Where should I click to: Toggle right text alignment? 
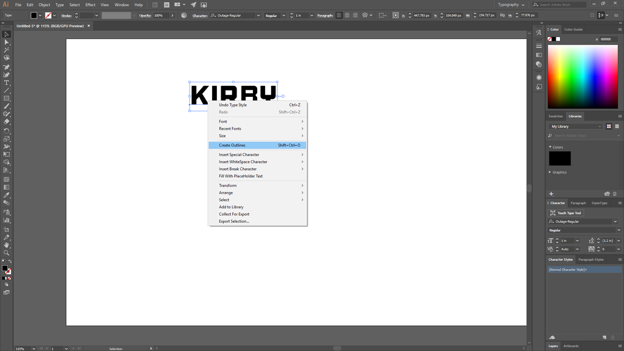[x=355, y=15]
